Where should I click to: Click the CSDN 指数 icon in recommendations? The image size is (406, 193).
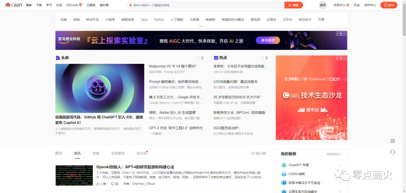click(x=284, y=174)
